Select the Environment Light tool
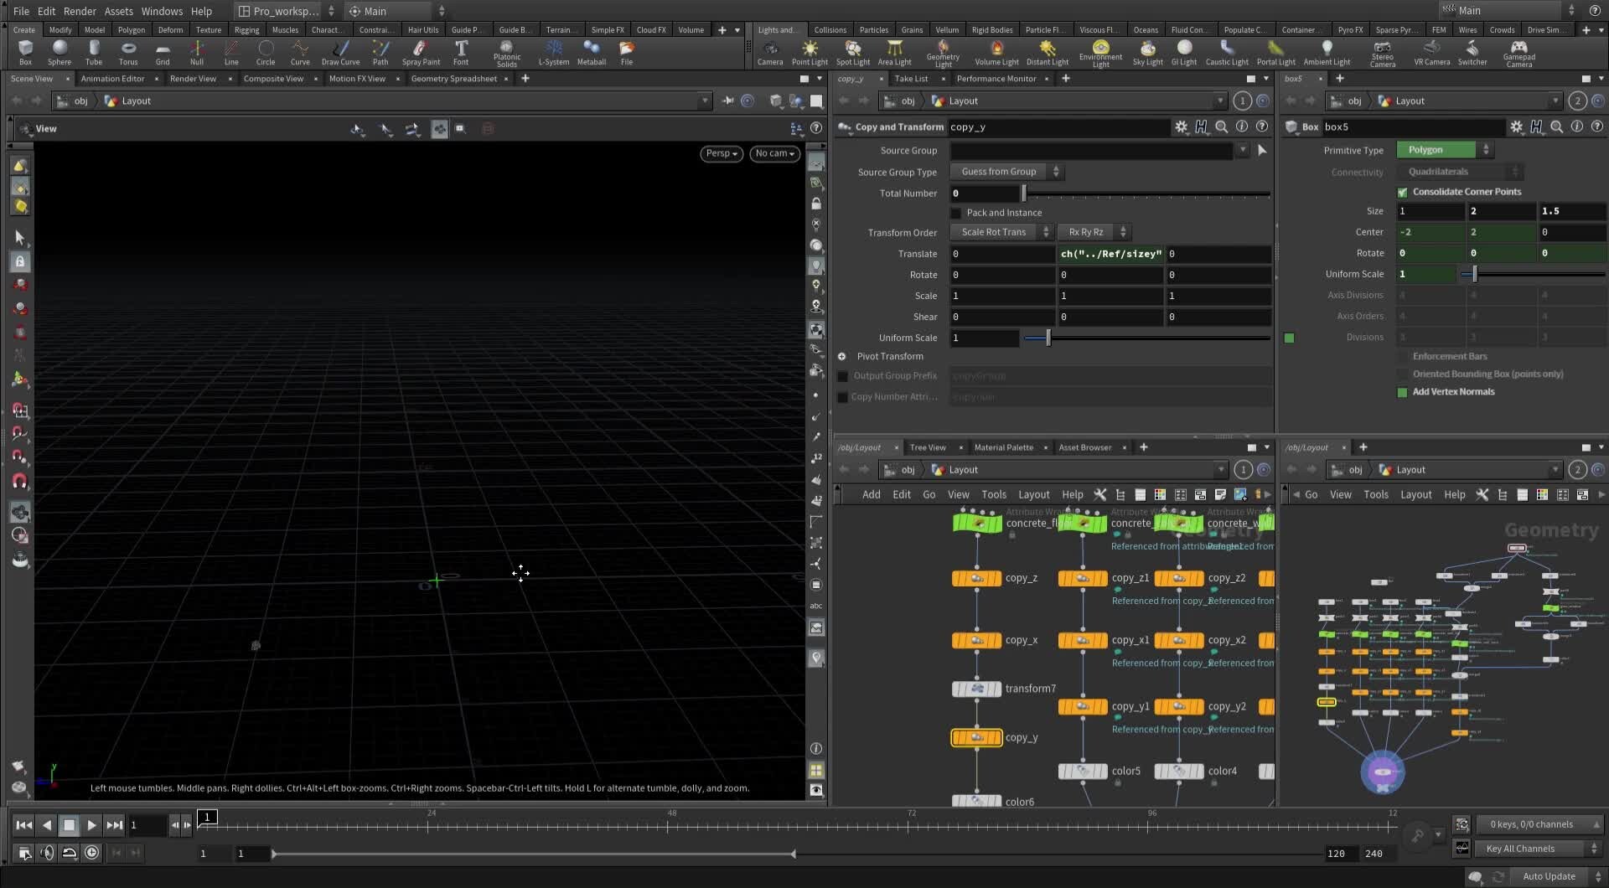The image size is (1609, 888). click(x=1100, y=52)
